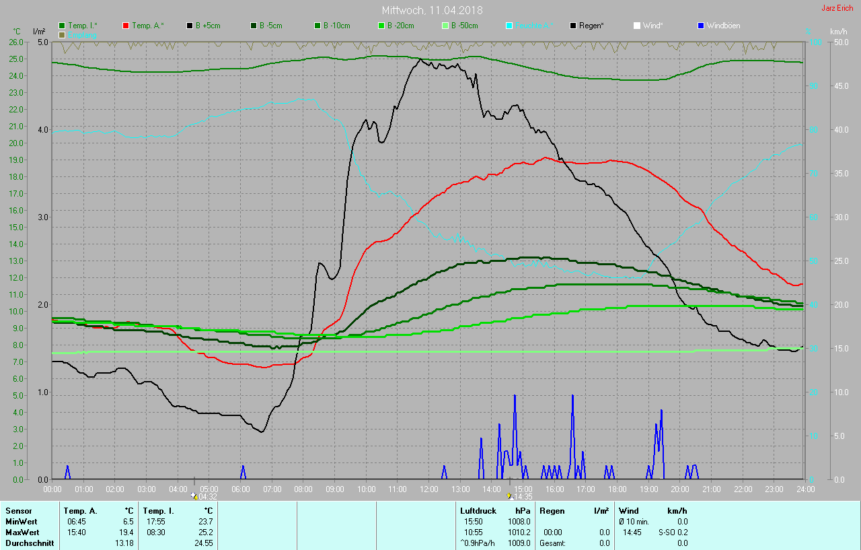The image size is (861, 550).
Task: Select the Luftdruck column header
Action: 477,511
